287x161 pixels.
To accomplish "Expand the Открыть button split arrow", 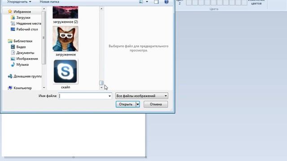I will (x=138, y=104).
